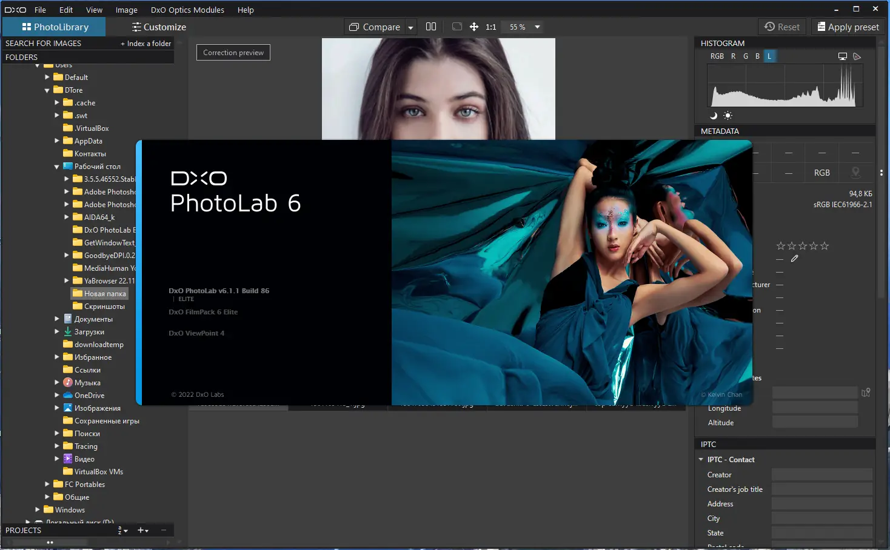
Task: Click the Creator input field
Action: tap(821, 475)
